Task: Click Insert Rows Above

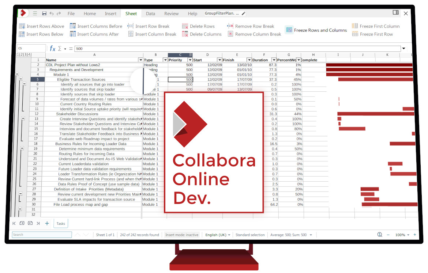Action: [x=42, y=26]
